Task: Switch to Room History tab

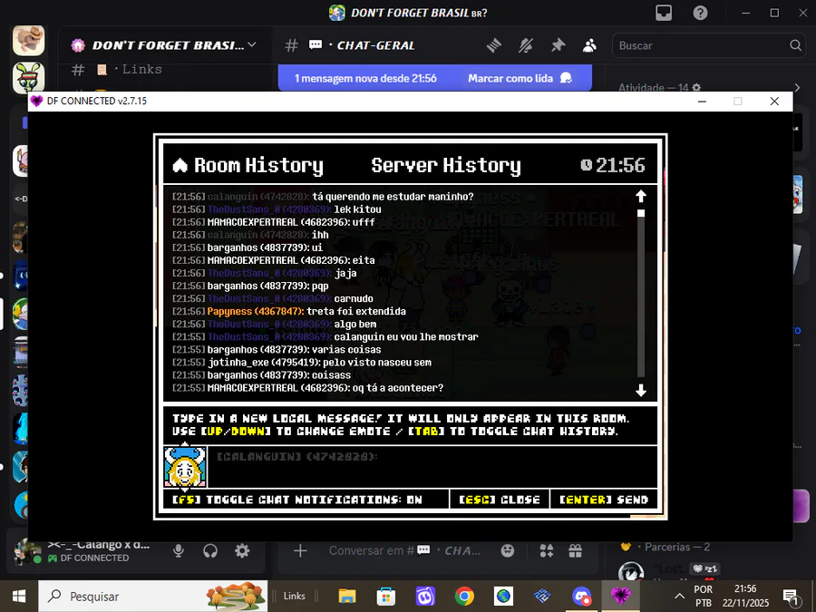Action: (258, 166)
